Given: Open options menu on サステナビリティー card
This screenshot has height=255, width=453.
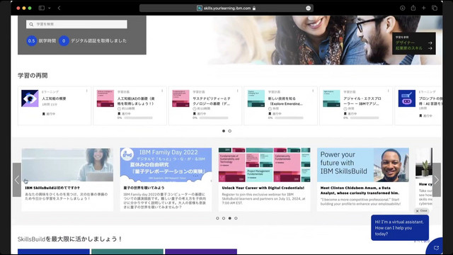Looking at the screenshot, I should click(x=238, y=91).
